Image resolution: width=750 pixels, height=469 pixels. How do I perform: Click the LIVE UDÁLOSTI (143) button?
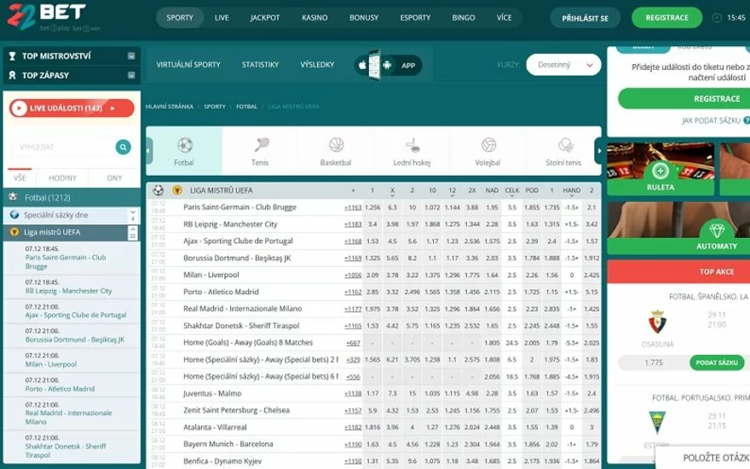click(x=72, y=108)
